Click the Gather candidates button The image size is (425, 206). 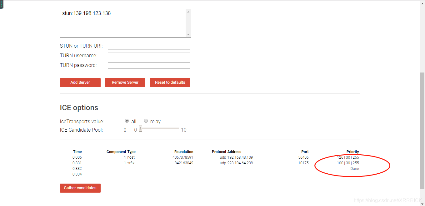(x=80, y=188)
